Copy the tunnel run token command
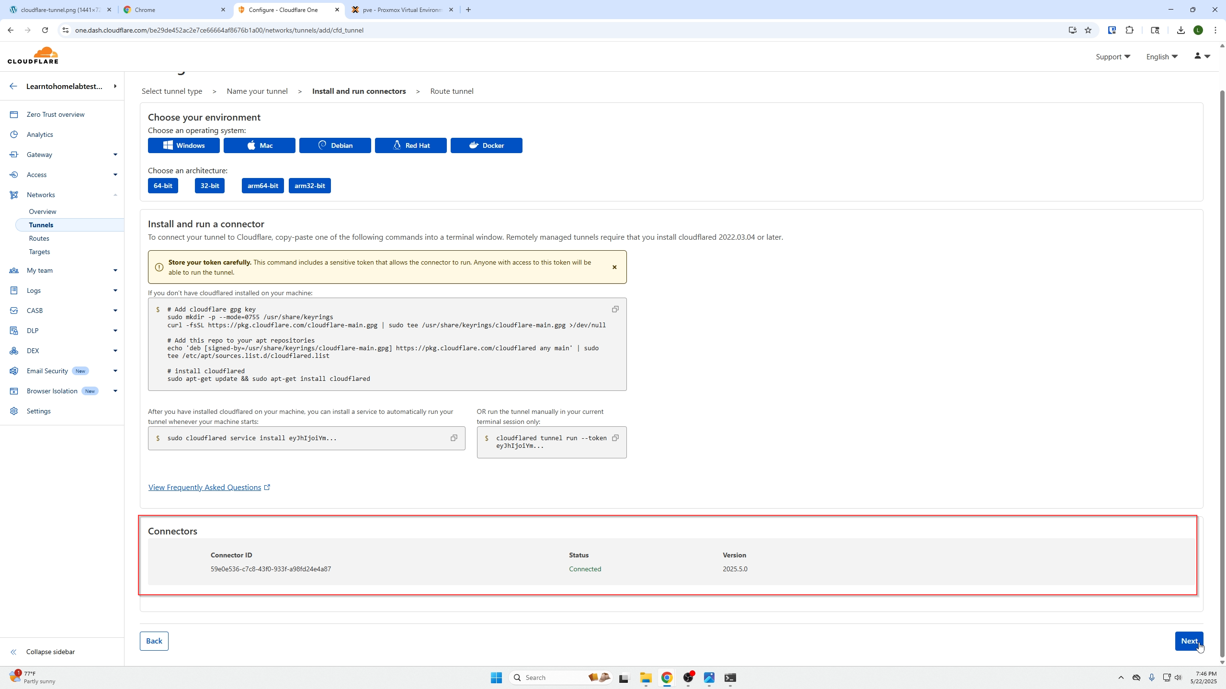 coord(615,438)
